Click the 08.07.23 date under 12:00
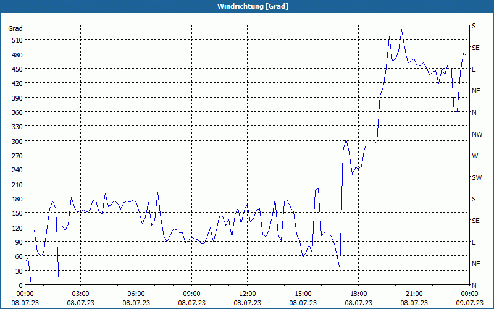494x309 pixels. click(248, 303)
